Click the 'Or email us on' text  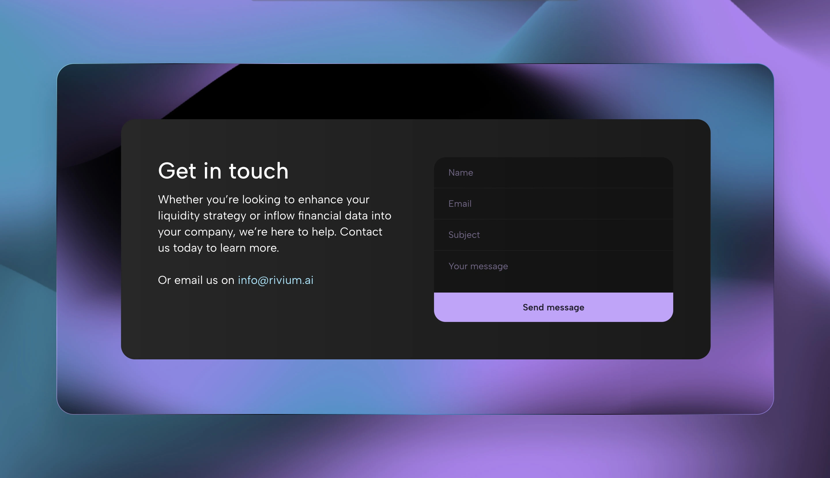[x=196, y=280]
